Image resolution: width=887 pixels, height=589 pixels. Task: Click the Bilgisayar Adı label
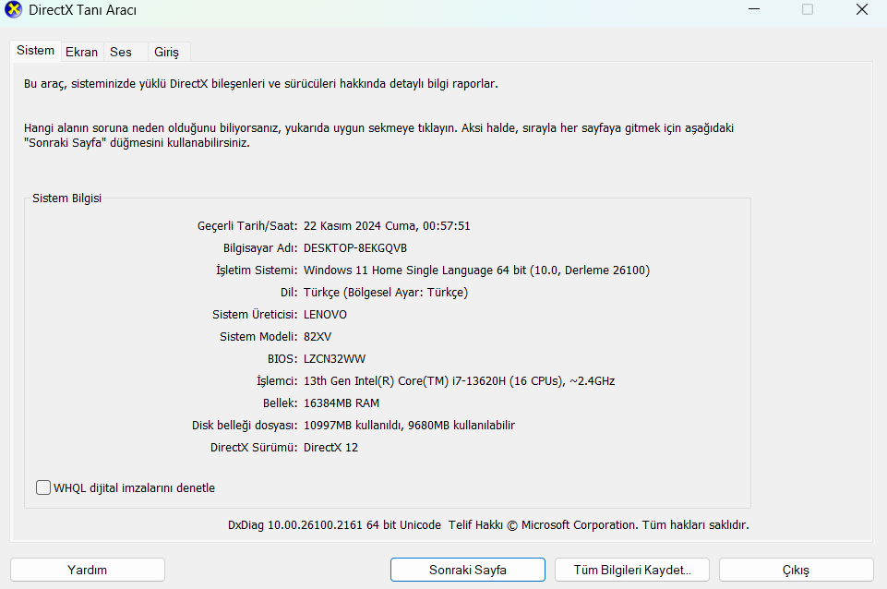click(x=260, y=248)
